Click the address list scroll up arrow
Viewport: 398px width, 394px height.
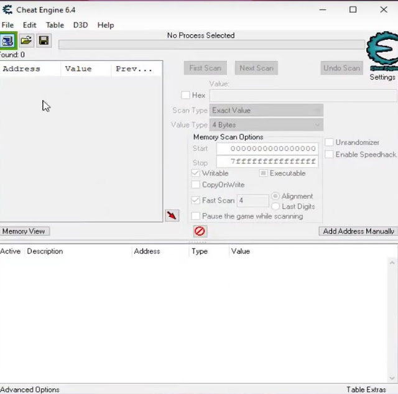[x=392, y=263]
